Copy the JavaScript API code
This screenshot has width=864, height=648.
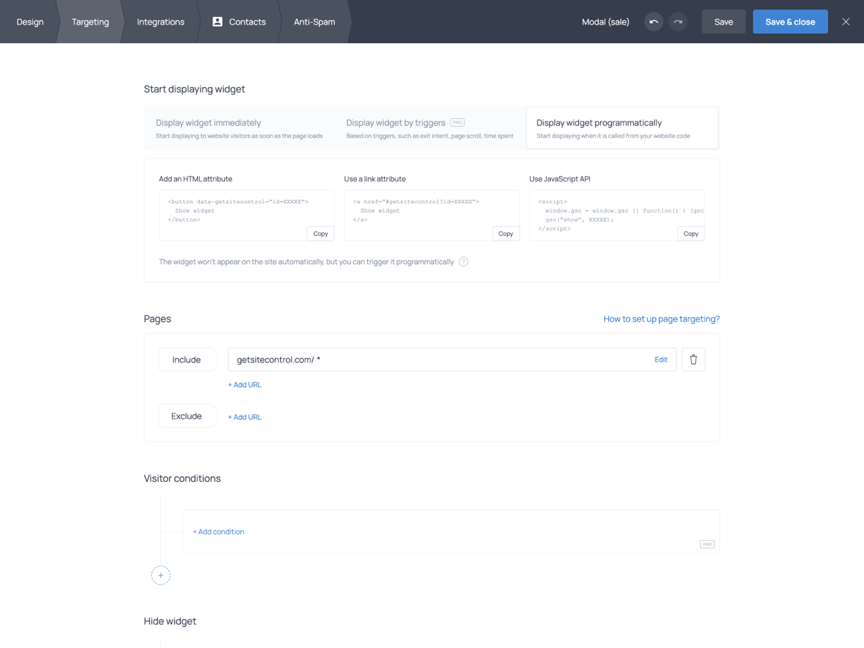pos(691,234)
